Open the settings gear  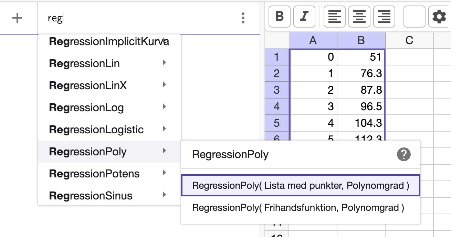point(439,16)
